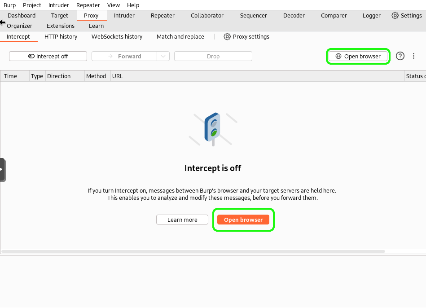Open the Project menu

tap(32, 5)
